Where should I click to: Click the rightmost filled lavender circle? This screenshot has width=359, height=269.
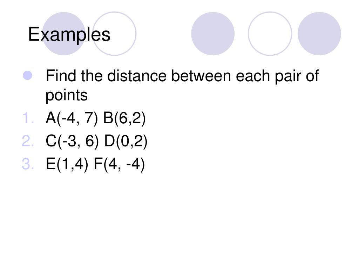[x=319, y=34]
